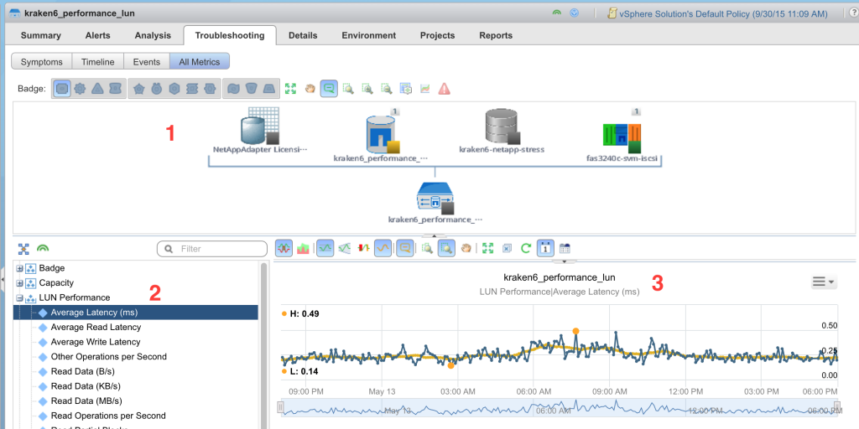Click the green refresh icon in chart toolbar

(x=526, y=249)
